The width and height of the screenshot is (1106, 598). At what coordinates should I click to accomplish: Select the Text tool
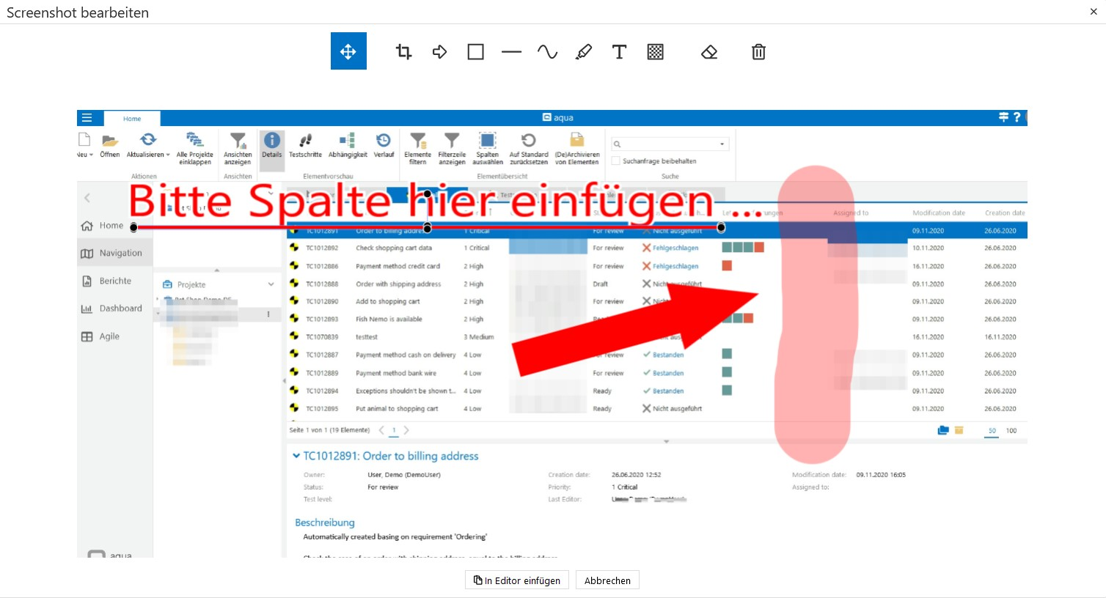point(619,51)
